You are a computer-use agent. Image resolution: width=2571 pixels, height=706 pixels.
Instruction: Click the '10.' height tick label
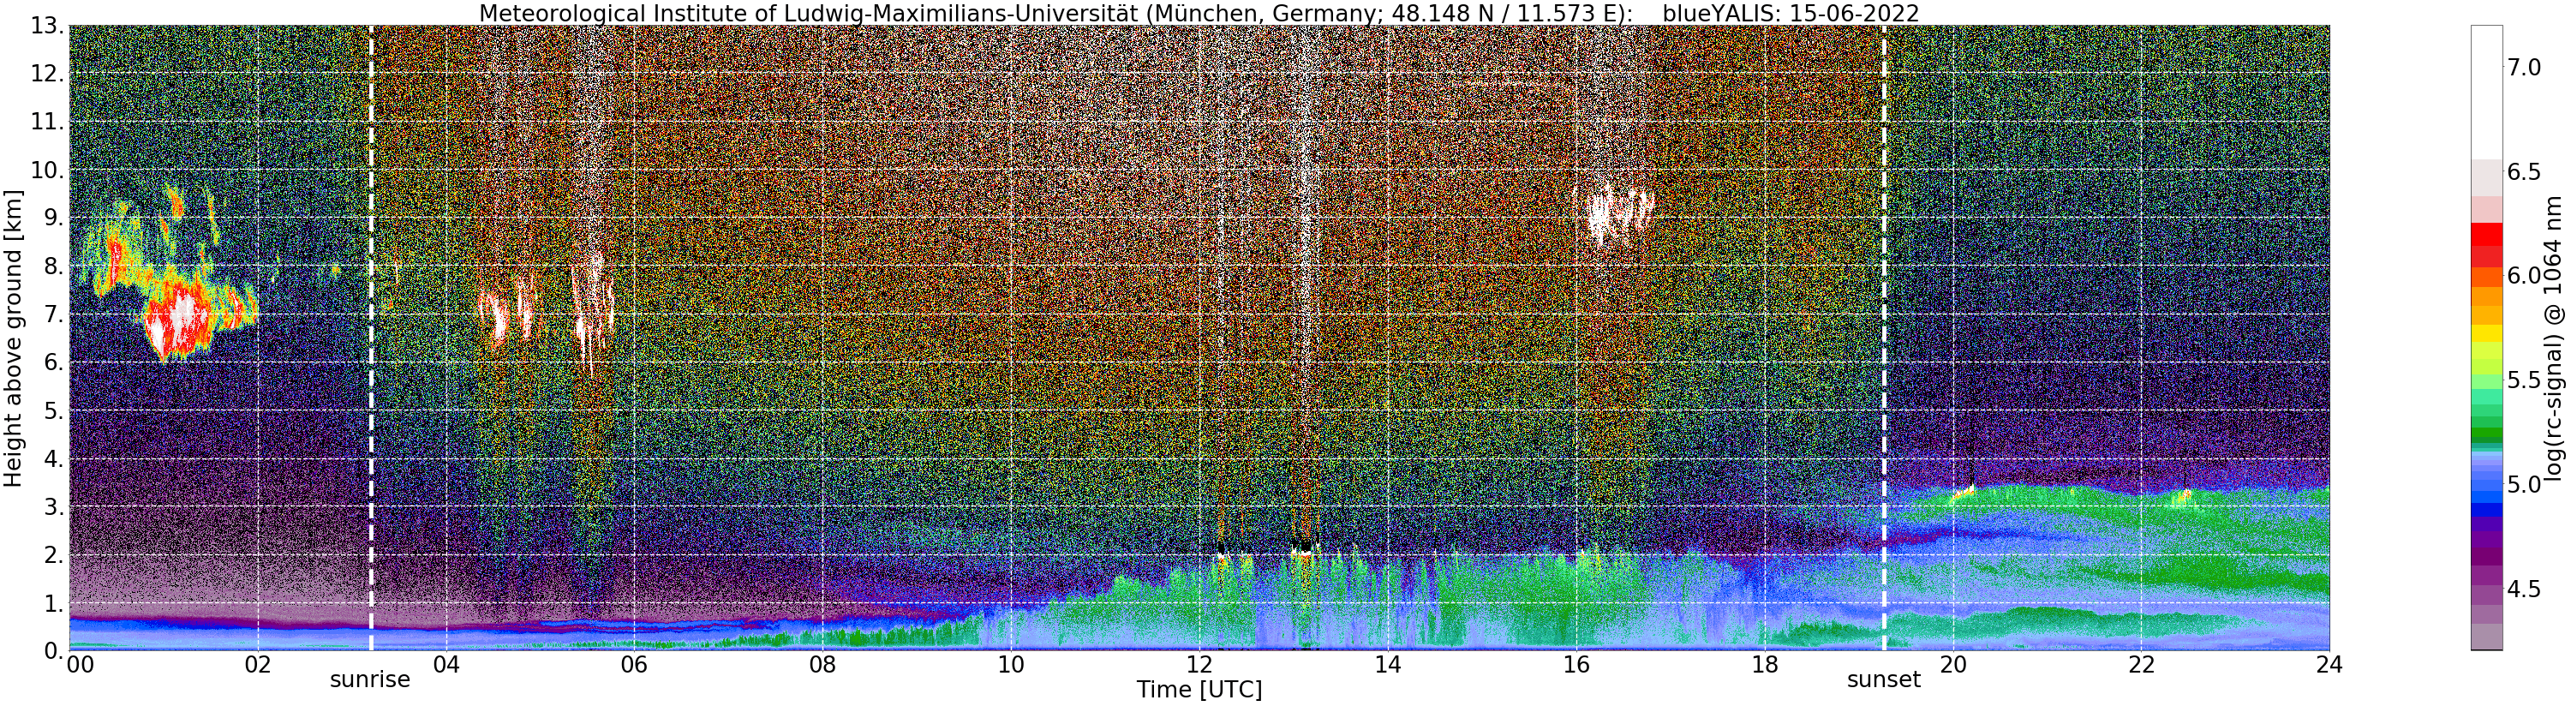46,170
